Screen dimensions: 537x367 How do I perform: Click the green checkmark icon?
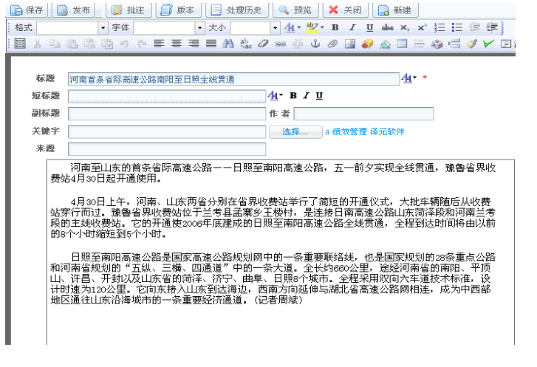(x=489, y=44)
